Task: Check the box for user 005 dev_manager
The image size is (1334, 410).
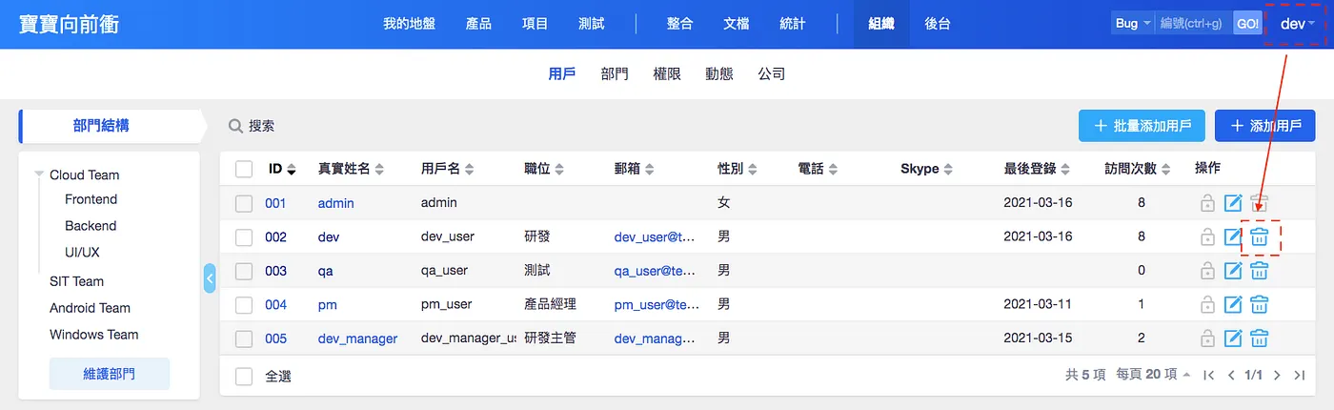Action: tap(244, 338)
